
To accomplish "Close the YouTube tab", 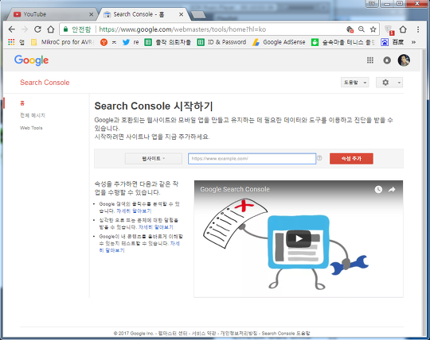I will coord(92,14).
